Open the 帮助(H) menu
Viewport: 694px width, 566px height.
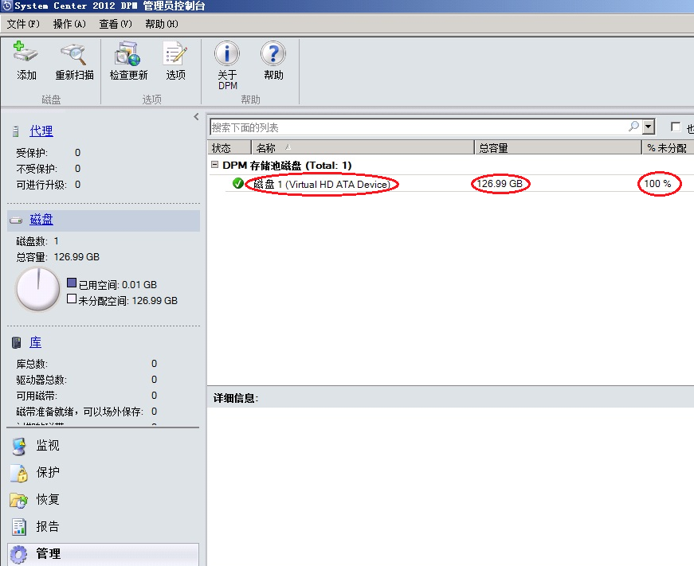point(162,24)
